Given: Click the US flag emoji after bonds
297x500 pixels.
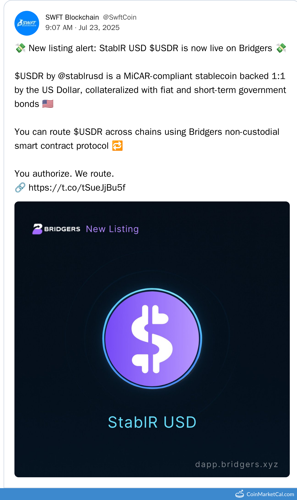Looking at the screenshot, I should coord(48,104).
